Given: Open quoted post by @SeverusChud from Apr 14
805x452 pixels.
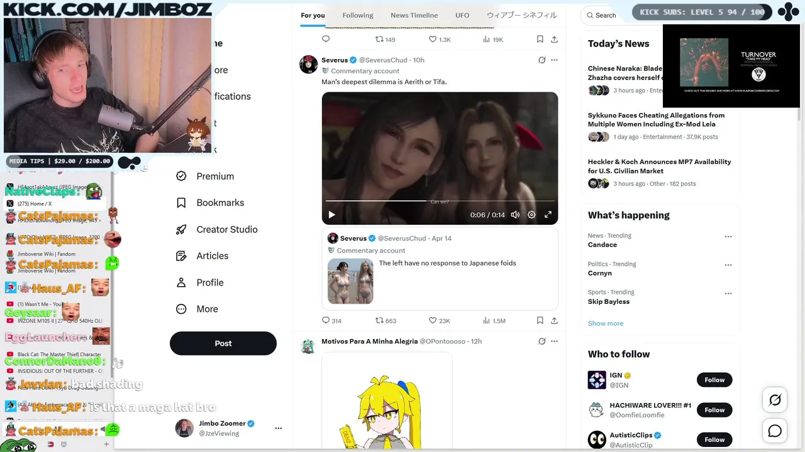Looking at the screenshot, I should (x=440, y=270).
